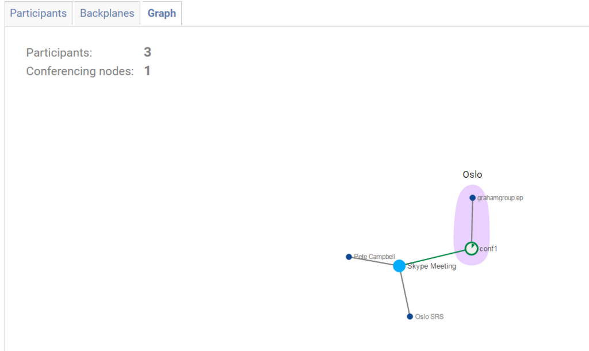589x351 pixels.
Task: Click the Oslo SRS text label
Action: click(429, 316)
